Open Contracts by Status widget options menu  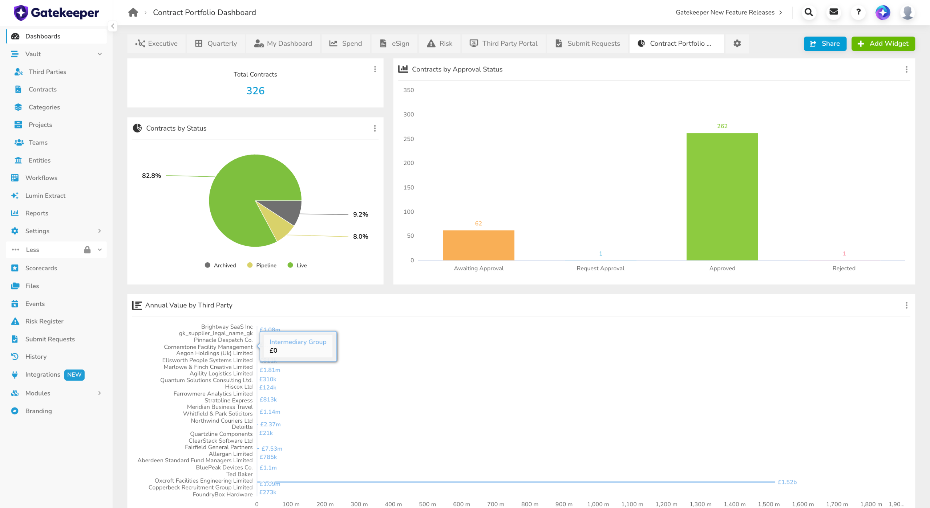[x=375, y=128]
